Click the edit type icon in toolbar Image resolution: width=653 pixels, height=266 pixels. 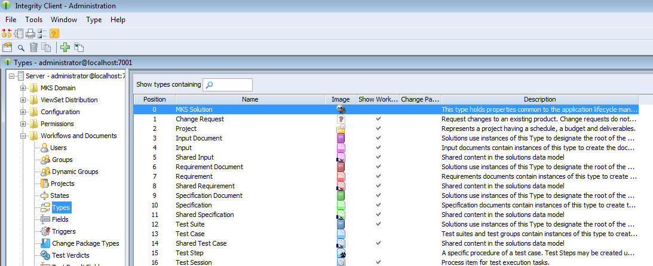[7, 48]
